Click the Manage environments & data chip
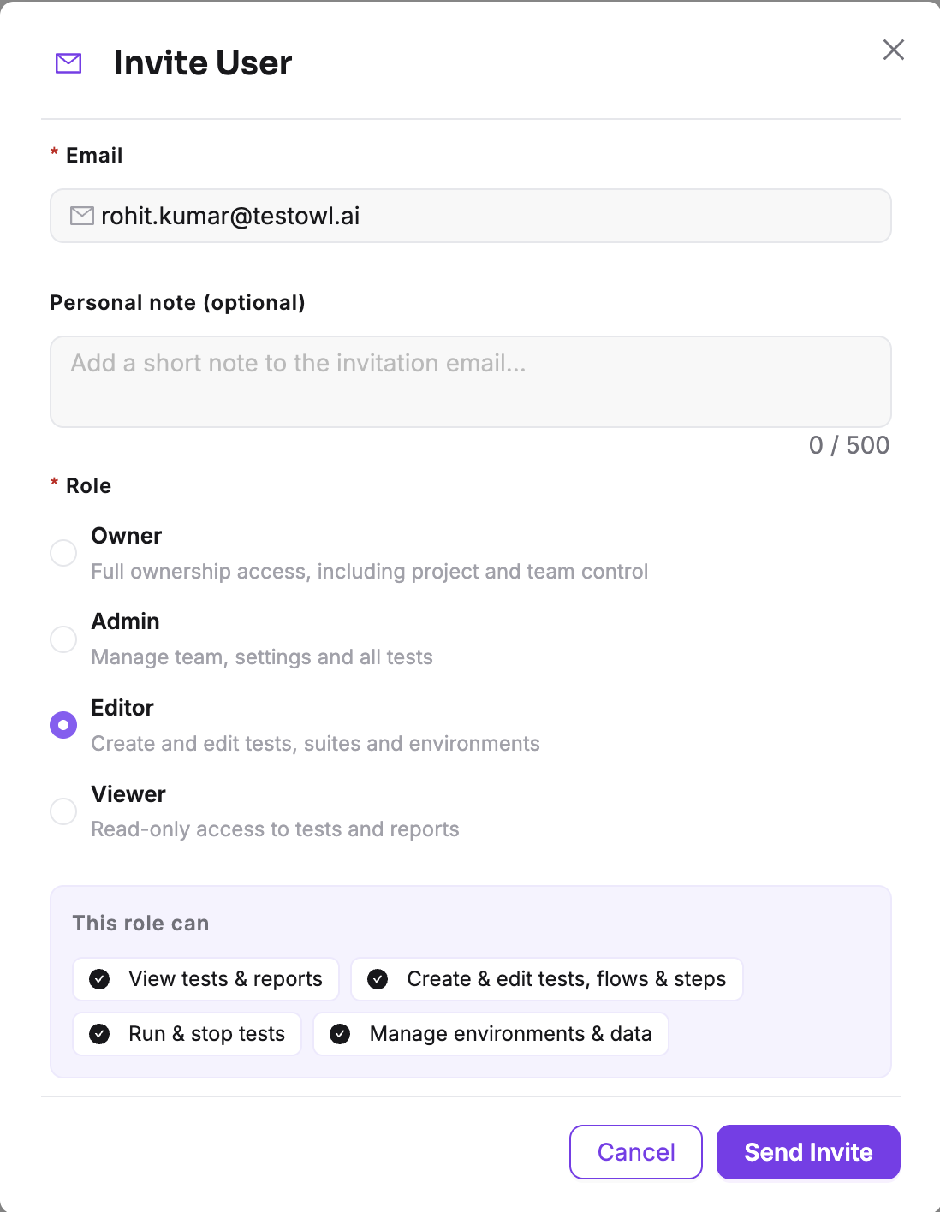Screen dimensions: 940x1212 click(x=491, y=1034)
